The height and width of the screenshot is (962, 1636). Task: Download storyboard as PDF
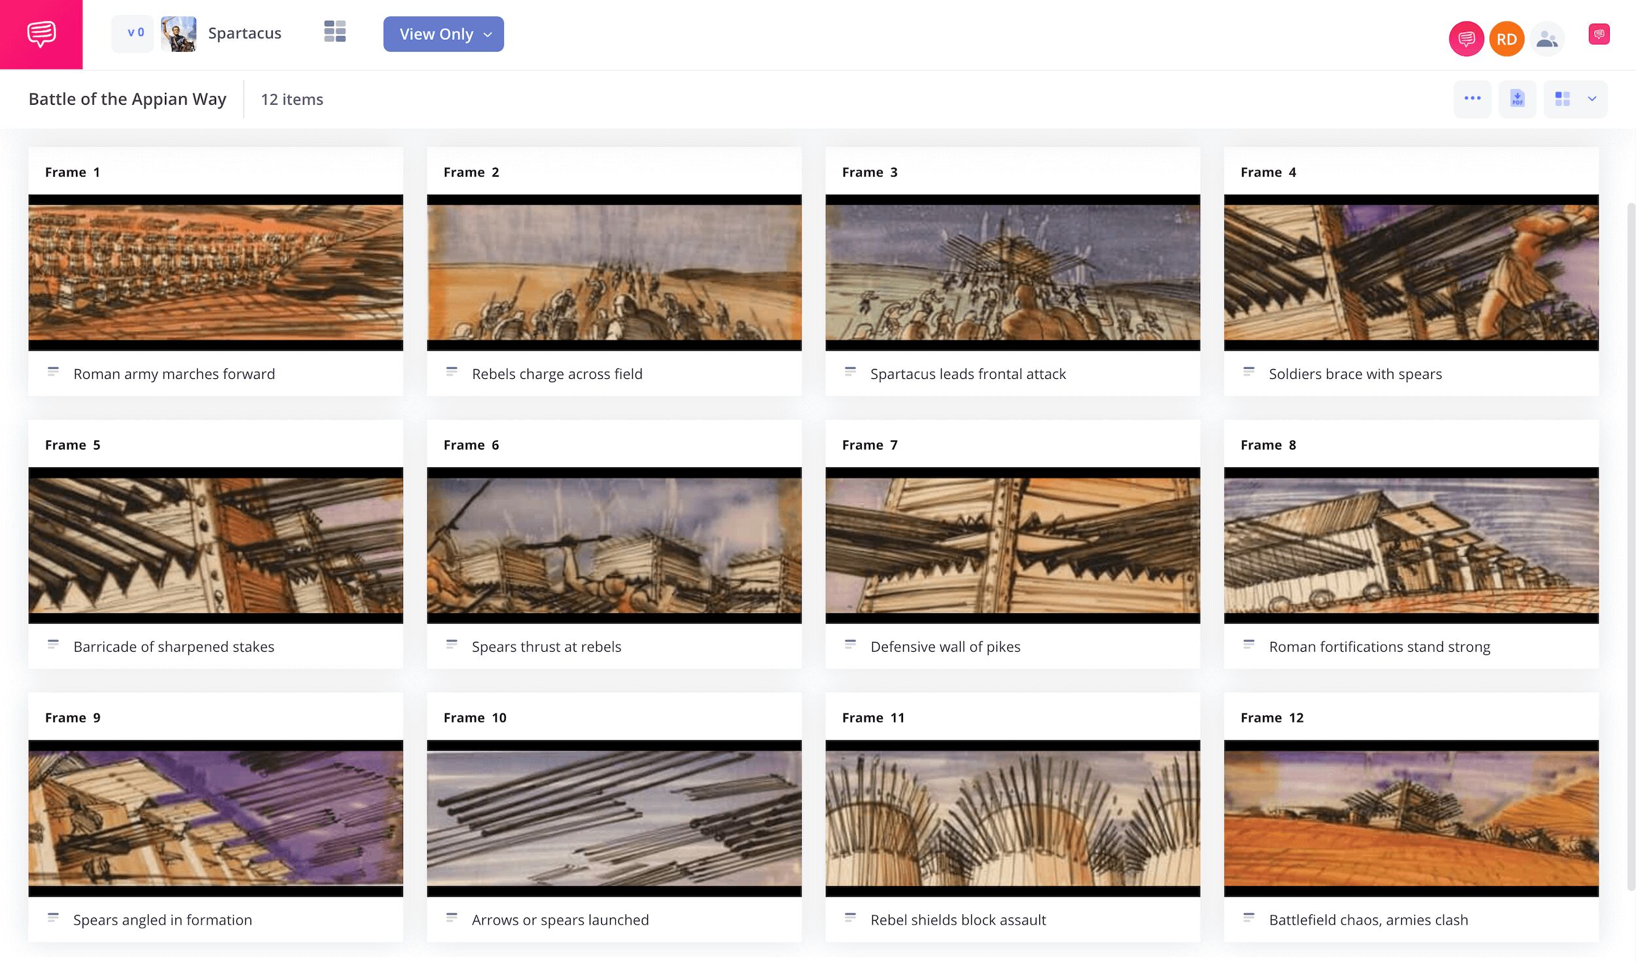tap(1517, 99)
